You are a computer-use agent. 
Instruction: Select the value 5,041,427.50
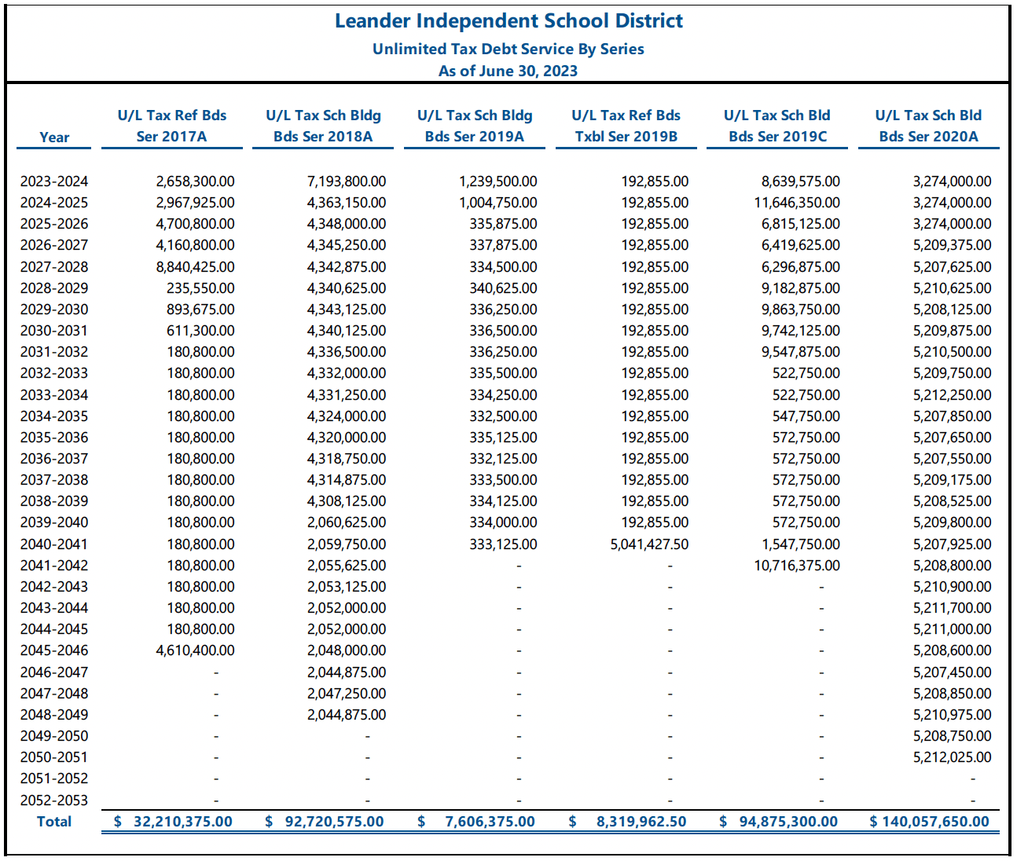coord(649,544)
